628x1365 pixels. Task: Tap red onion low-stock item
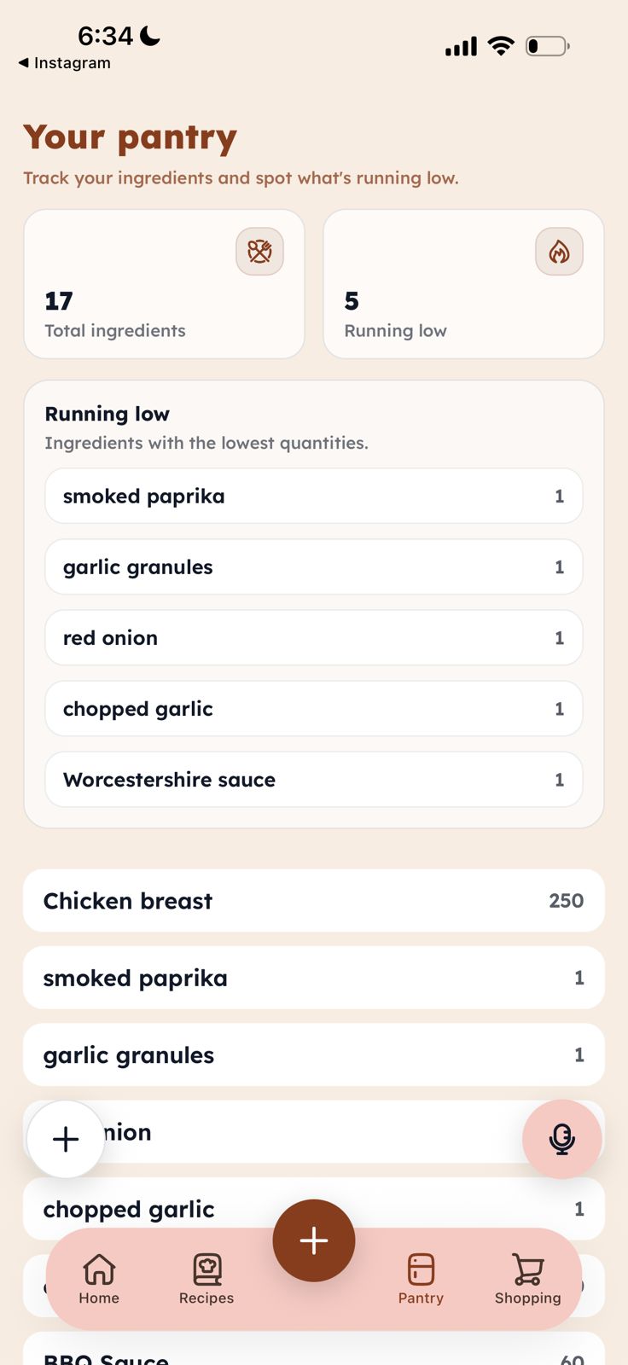[x=313, y=638]
